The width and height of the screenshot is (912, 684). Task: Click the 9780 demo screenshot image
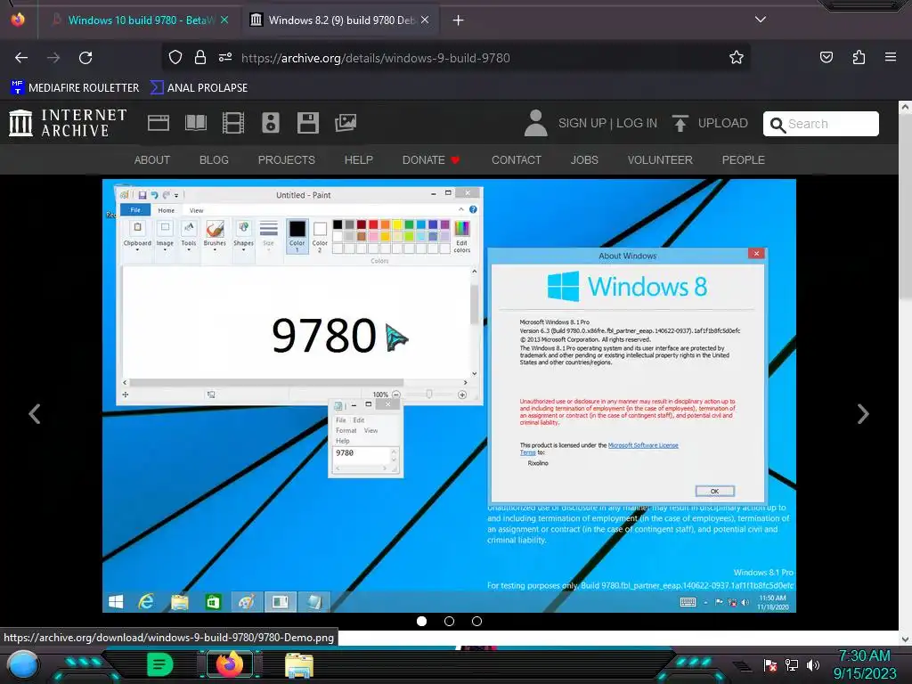[x=449, y=395]
